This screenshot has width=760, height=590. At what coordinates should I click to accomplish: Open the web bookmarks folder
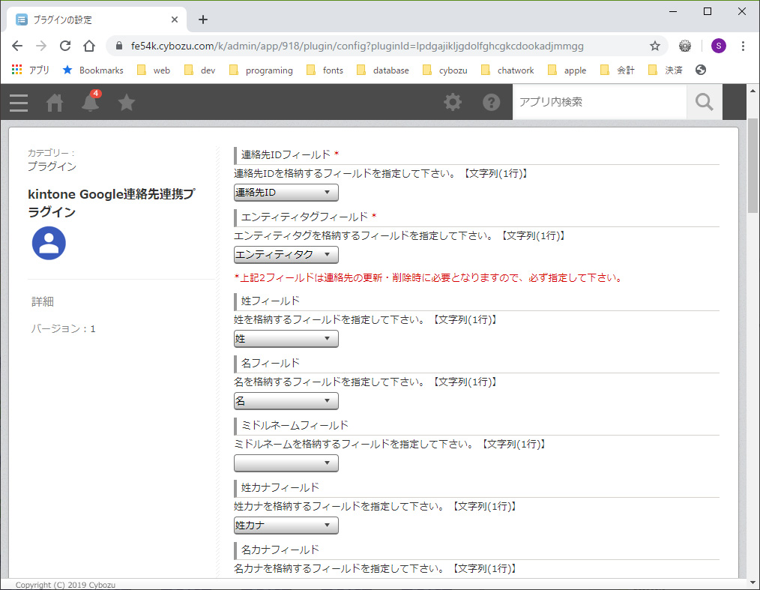coord(154,70)
